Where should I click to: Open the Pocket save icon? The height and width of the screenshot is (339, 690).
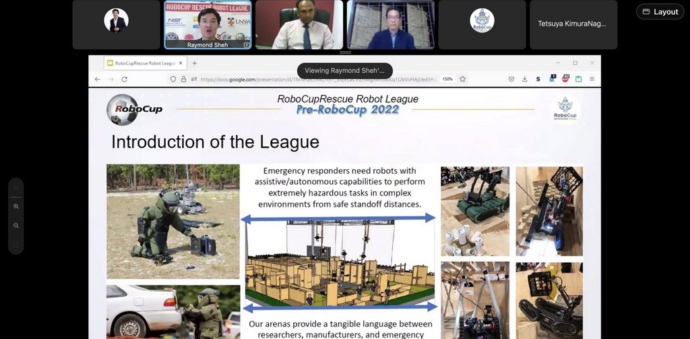pyautogui.click(x=511, y=80)
